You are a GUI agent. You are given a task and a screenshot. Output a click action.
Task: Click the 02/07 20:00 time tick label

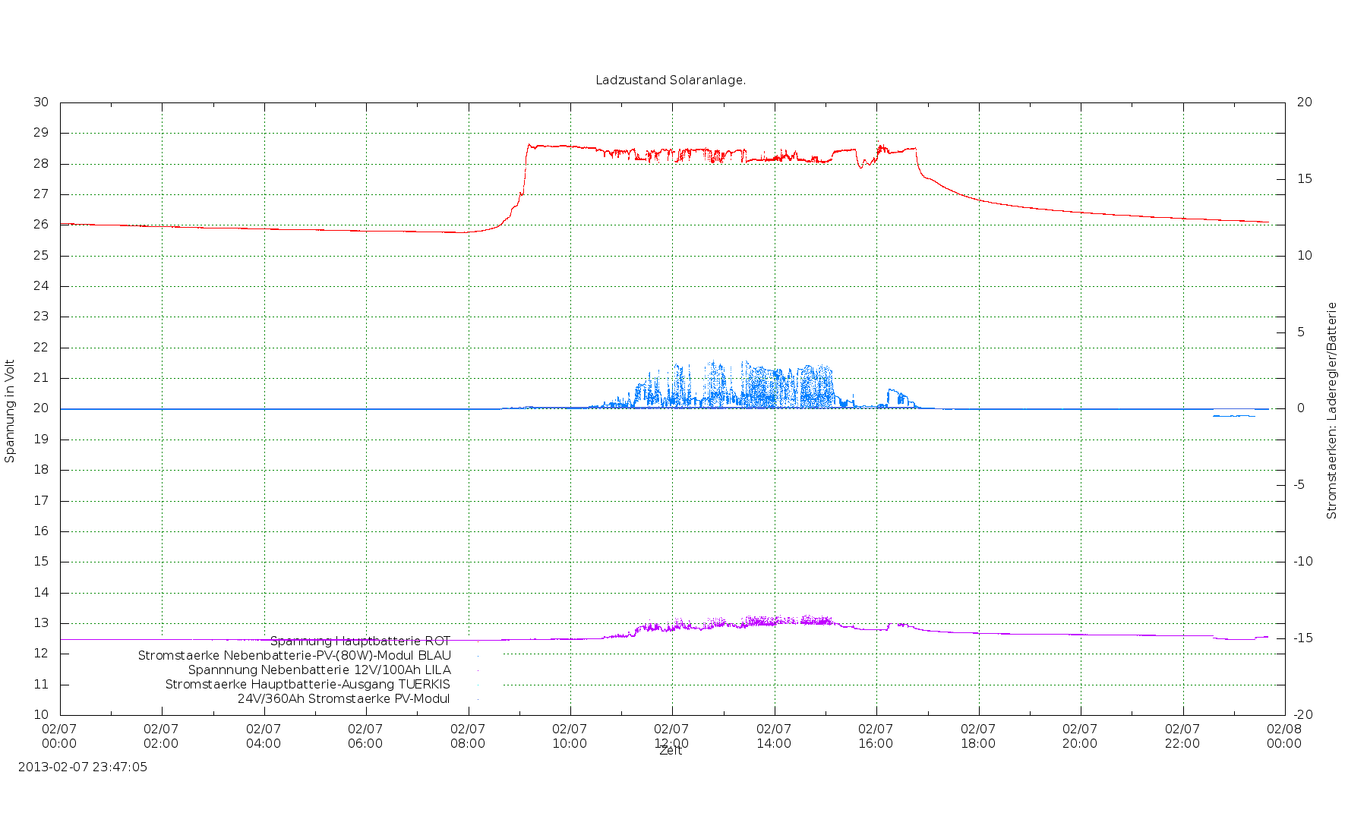point(1080,736)
